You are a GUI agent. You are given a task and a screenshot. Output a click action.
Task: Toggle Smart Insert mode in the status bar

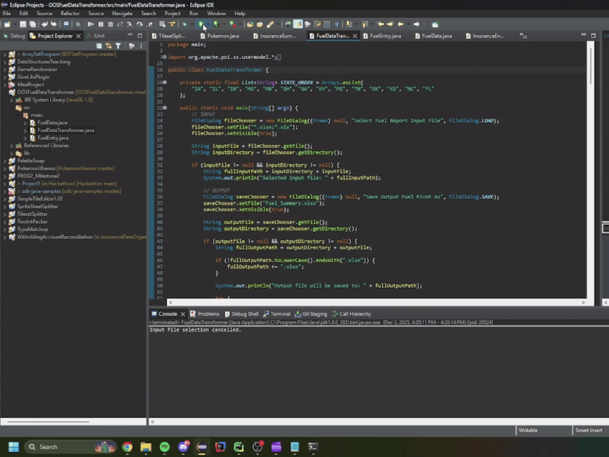[x=588, y=430]
